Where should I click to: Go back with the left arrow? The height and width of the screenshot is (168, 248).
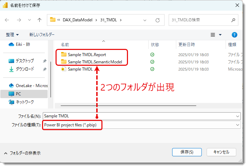tap(7, 20)
